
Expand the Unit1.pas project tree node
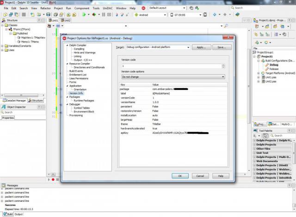(259, 77)
